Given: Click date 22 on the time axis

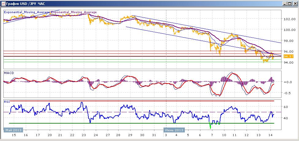Looking at the screenshot, I should point(72,135).
